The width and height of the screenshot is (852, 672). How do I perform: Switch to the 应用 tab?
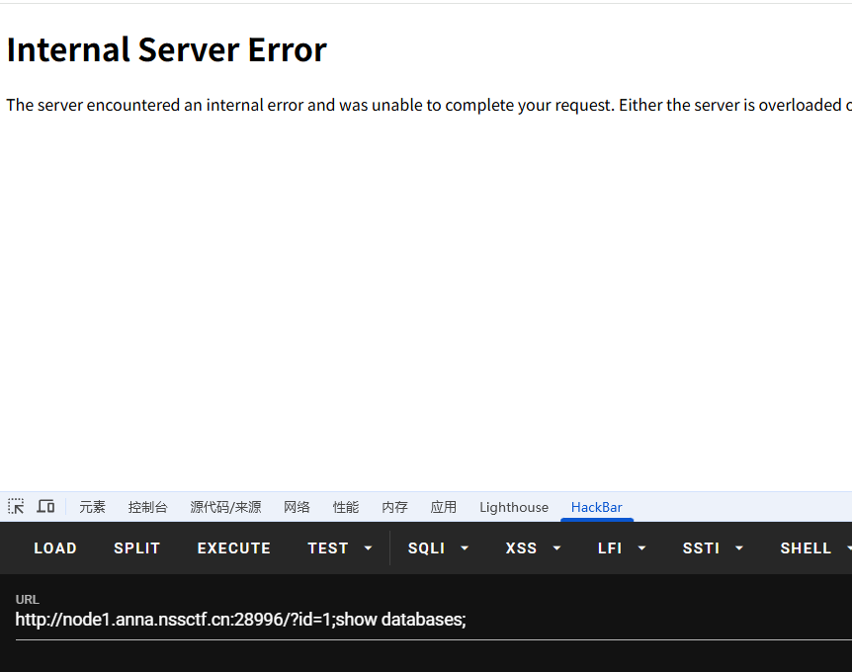(x=444, y=507)
